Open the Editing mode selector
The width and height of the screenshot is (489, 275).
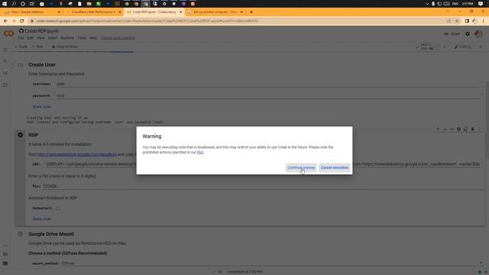462,47
